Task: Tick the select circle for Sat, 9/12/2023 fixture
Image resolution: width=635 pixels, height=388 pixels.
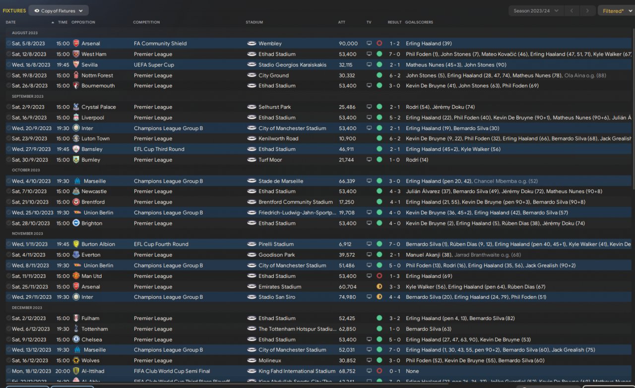Action: 8,339
